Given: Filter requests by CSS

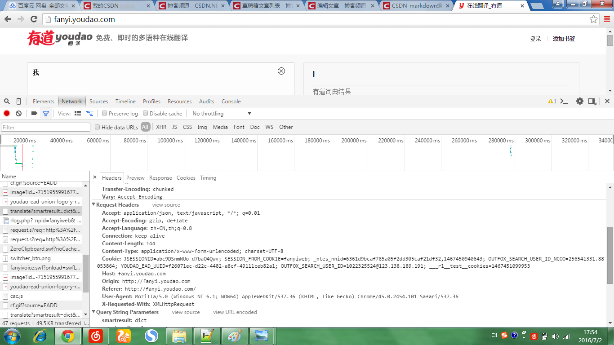Looking at the screenshot, I should pyautogui.click(x=187, y=127).
